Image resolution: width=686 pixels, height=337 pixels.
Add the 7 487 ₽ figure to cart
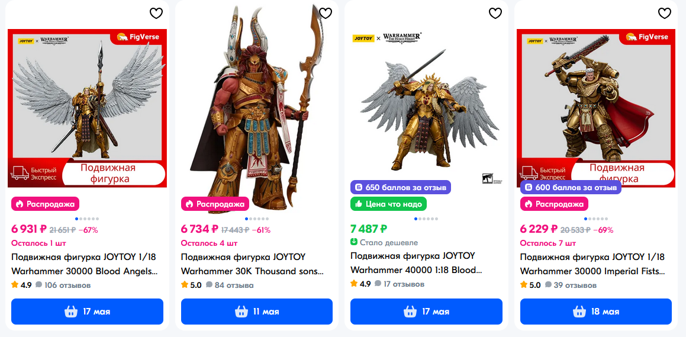click(426, 312)
